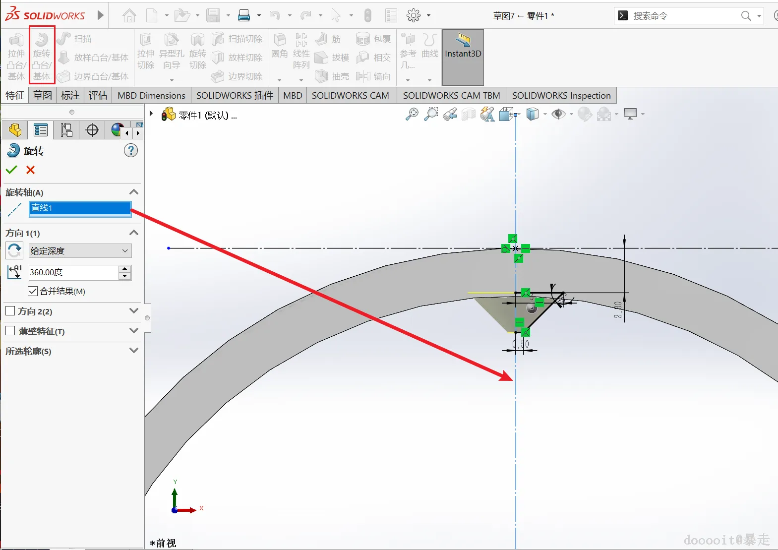This screenshot has height=550, width=778.
Task: Click the 旋转凸台/基体 command button
Action: point(42,55)
